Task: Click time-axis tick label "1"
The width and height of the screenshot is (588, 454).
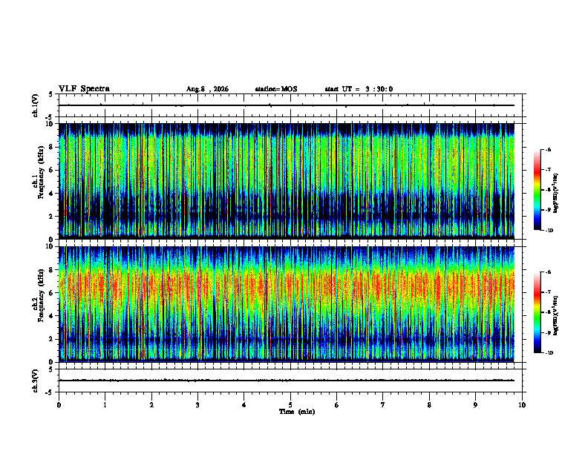Action: pos(105,405)
